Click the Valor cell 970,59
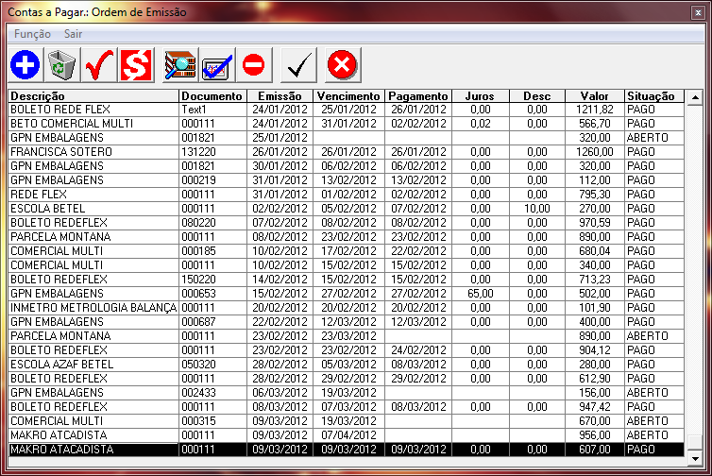712x476 pixels. 594,223
